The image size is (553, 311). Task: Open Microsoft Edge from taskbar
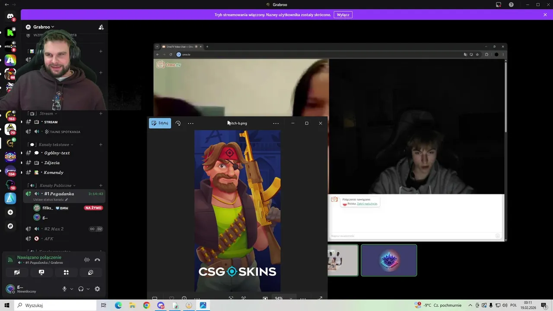(118, 305)
